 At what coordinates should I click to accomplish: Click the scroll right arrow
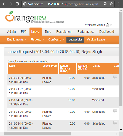coord(117,134)
